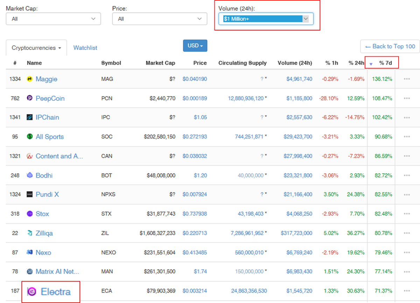Click Nexo market cap $231,551,604
The image size is (420, 303).
(x=160, y=252)
